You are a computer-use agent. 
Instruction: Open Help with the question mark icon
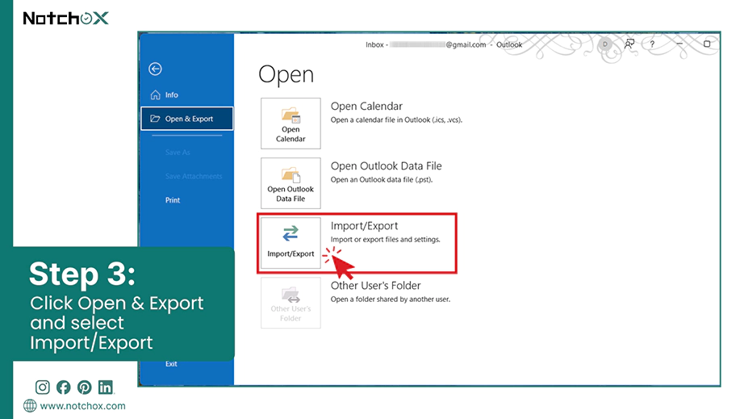coord(653,44)
